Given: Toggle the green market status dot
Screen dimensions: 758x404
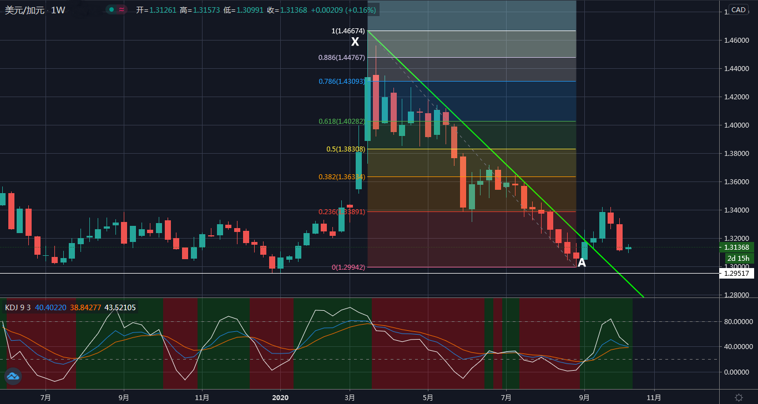Looking at the screenshot, I should (112, 9).
